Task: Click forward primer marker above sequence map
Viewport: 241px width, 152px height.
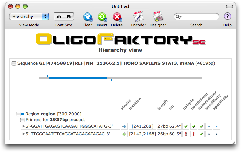Action: tap(47, 75)
